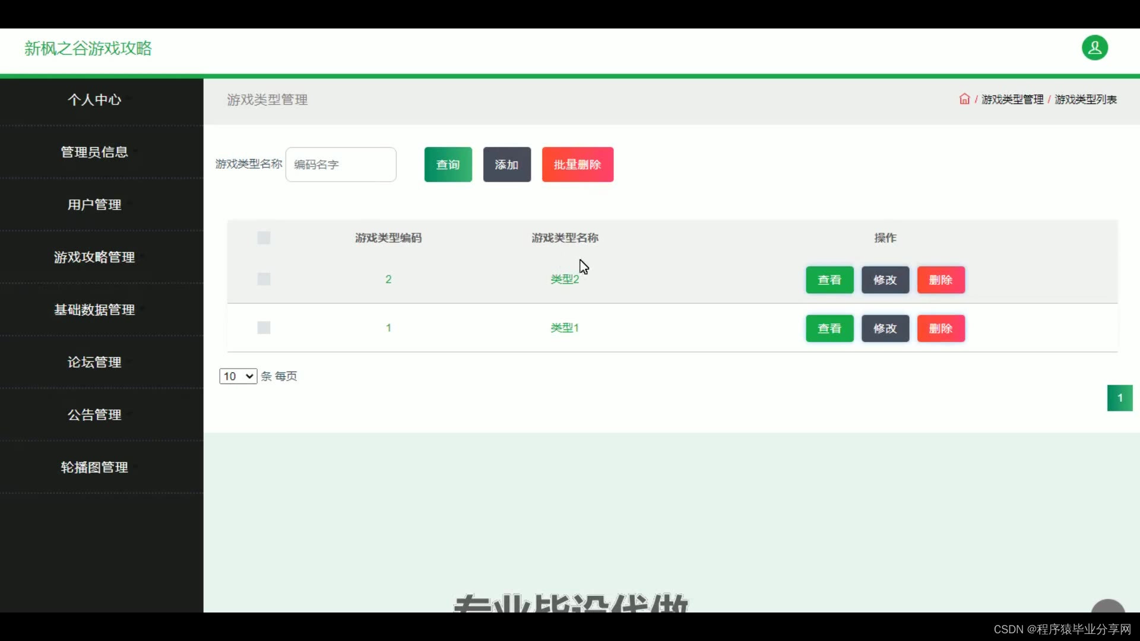Check the row for 类型2
1140x641 pixels.
click(264, 279)
